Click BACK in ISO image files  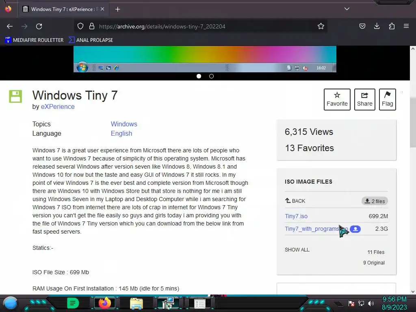(295, 201)
